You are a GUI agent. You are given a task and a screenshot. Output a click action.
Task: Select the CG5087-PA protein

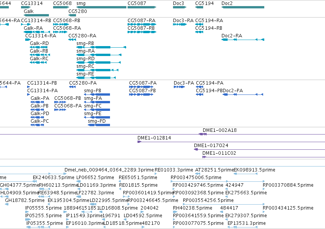(x=141, y=87)
